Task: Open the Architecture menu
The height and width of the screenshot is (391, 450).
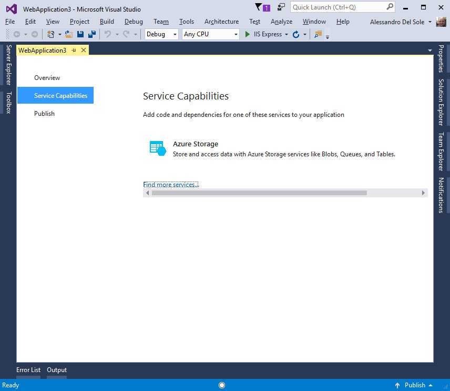Action: tap(221, 22)
